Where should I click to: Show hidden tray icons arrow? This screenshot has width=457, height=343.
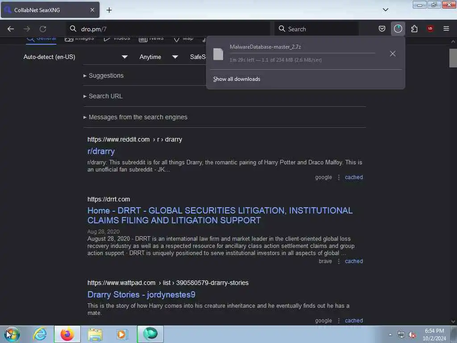(x=390, y=335)
